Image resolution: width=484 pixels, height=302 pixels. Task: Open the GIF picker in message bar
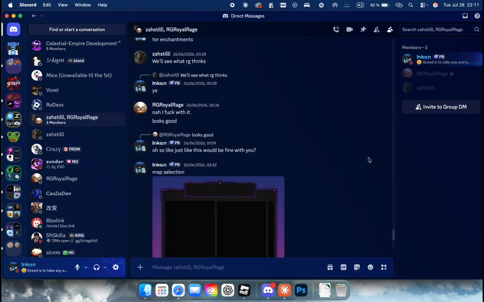tap(344, 267)
